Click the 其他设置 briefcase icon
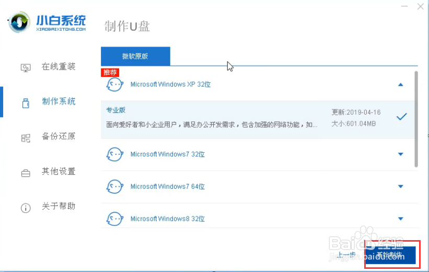 tap(26, 173)
